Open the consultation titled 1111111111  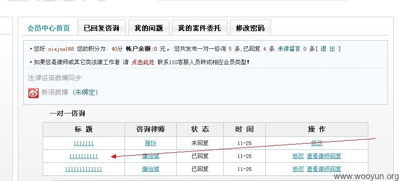[x=83, y=156]
